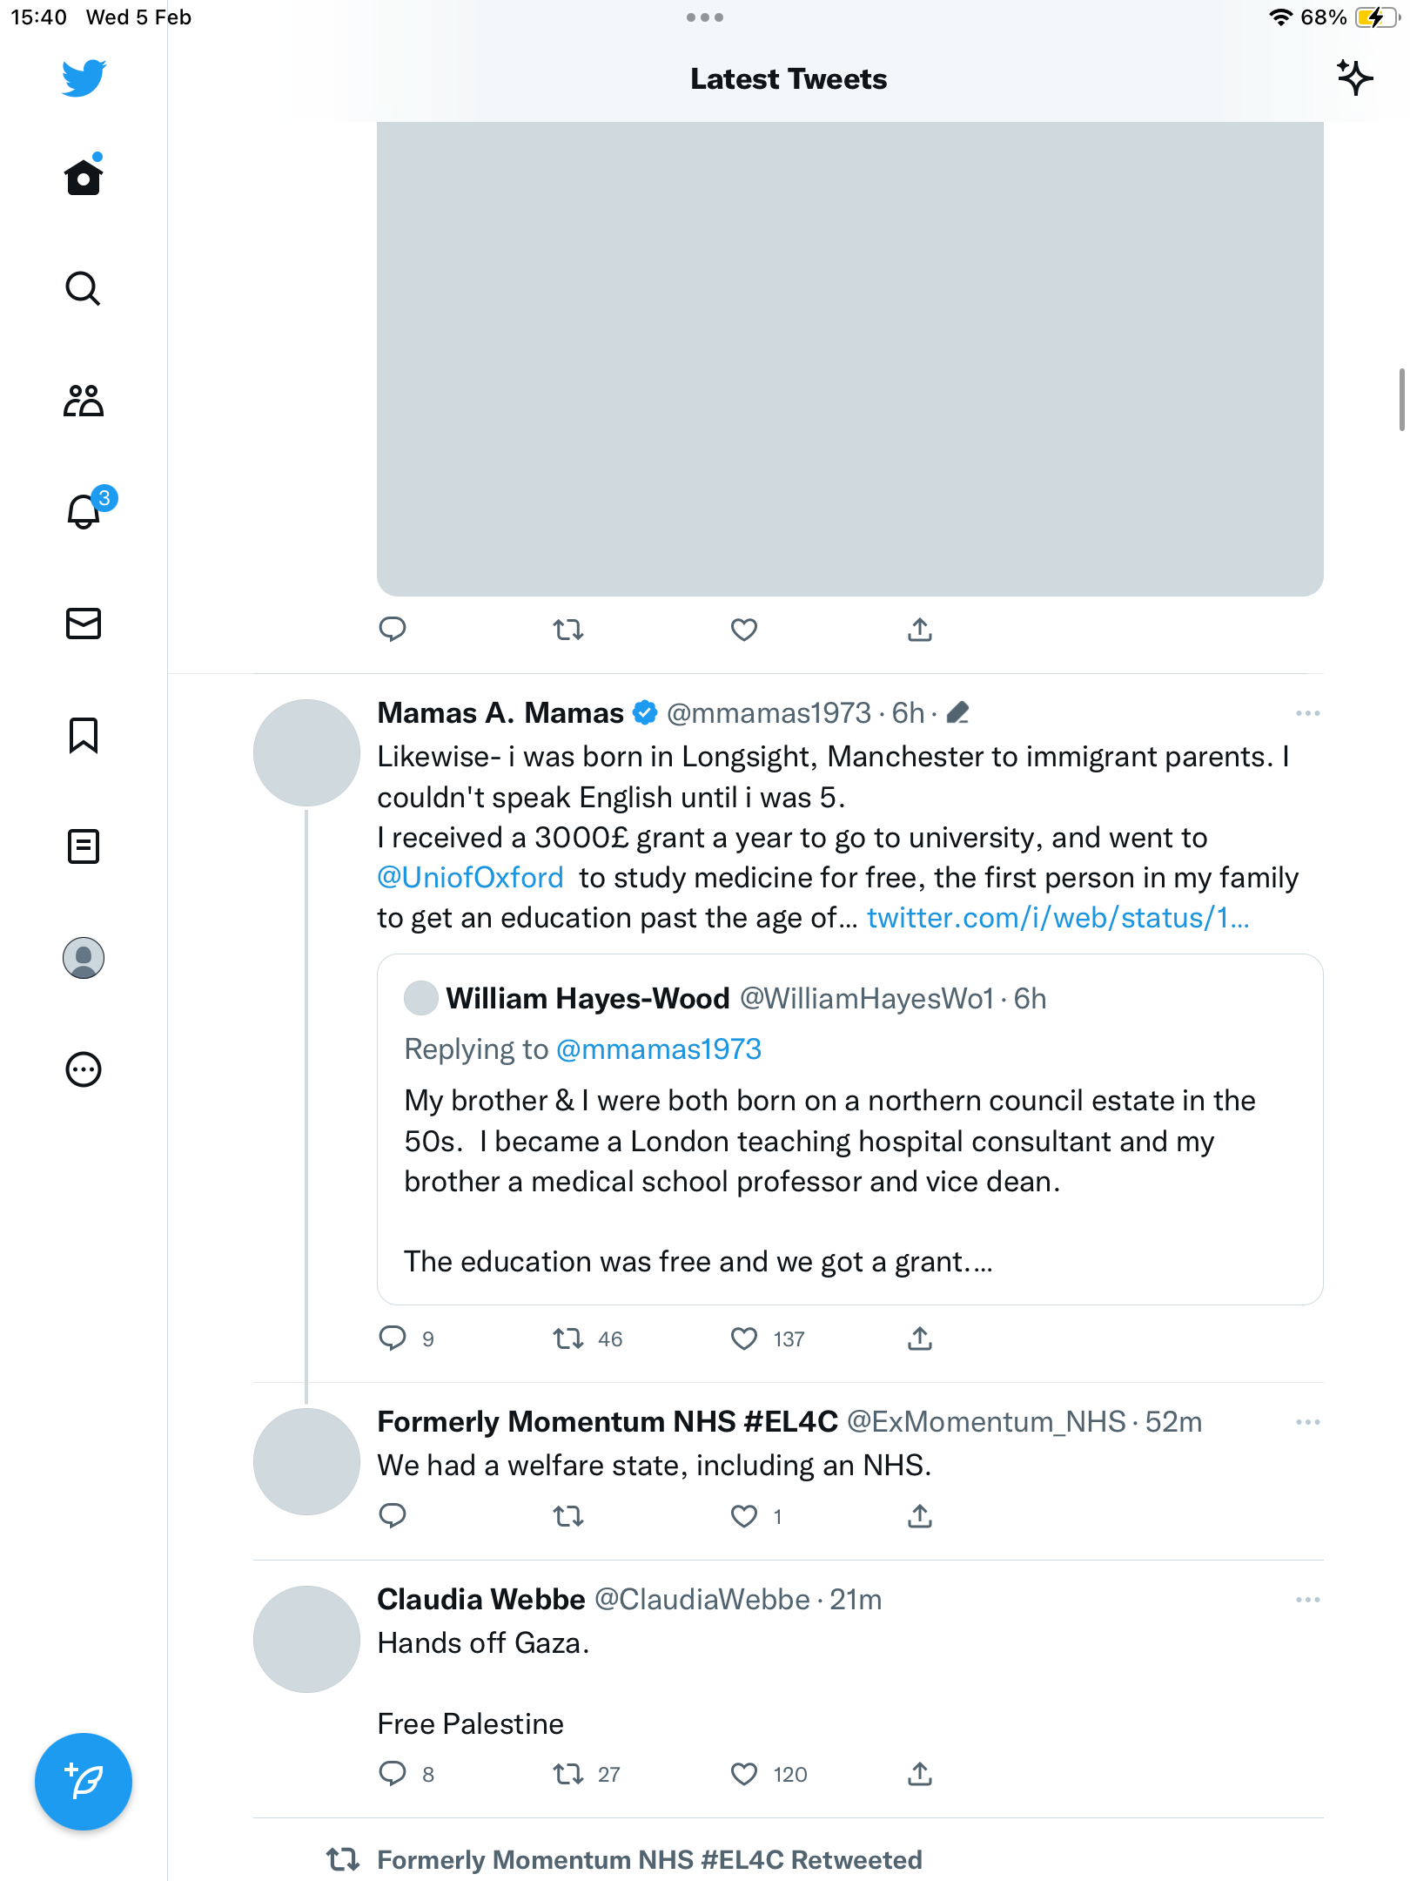
Task: Open the Lists icon in sidebar
Action: click(84, 846)
